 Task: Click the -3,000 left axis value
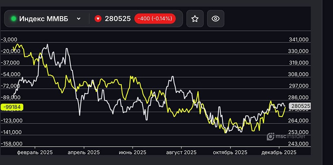pos(9,40)
